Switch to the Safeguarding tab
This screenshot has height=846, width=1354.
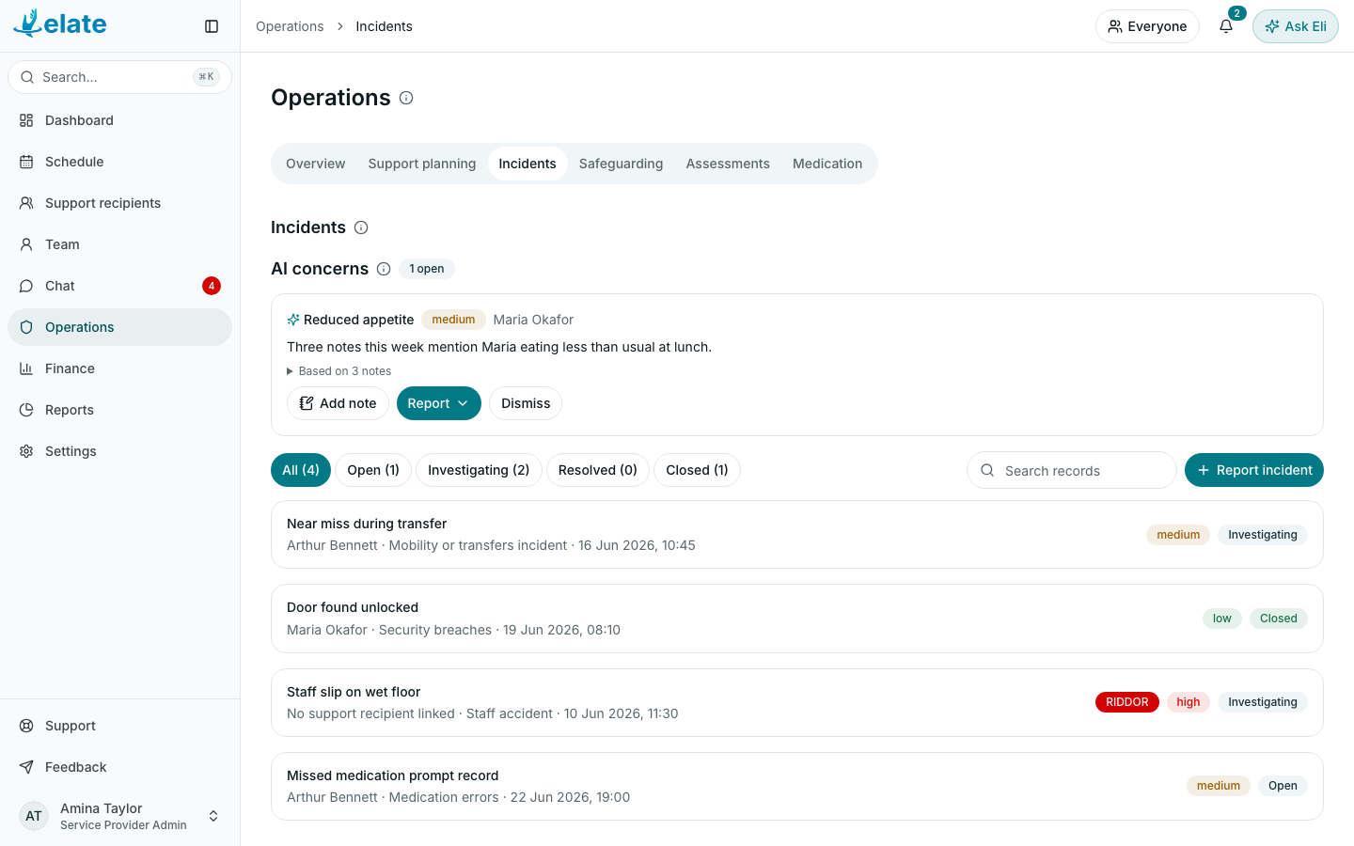pos(621,164)
